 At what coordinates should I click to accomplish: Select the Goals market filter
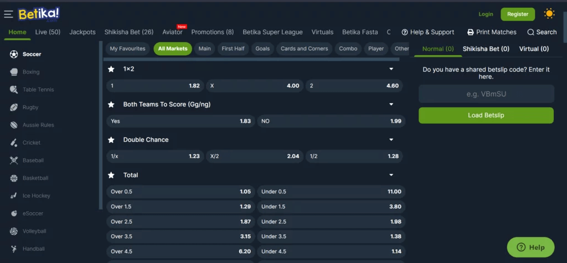(262, 49)
